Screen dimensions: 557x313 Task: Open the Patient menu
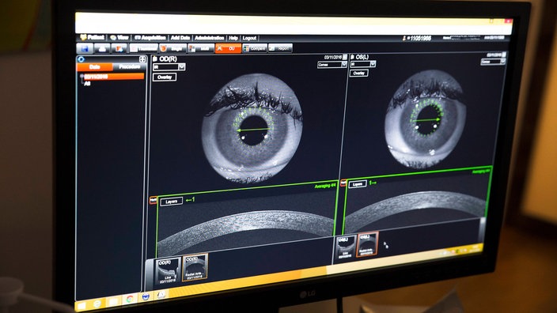coord(93,37)
